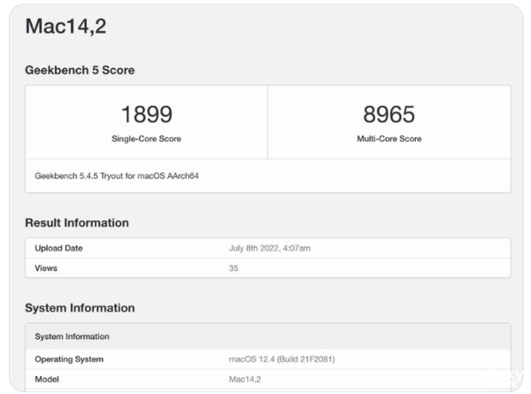Click the Mac14,2 page title

pyautogui.click(x=65, y=27)
